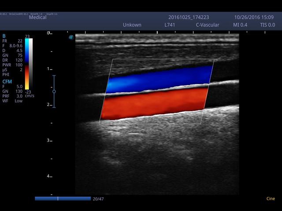Click the WF Low wall filter setting
This screenshot has height=211, width=282.
tap(12, 101)
